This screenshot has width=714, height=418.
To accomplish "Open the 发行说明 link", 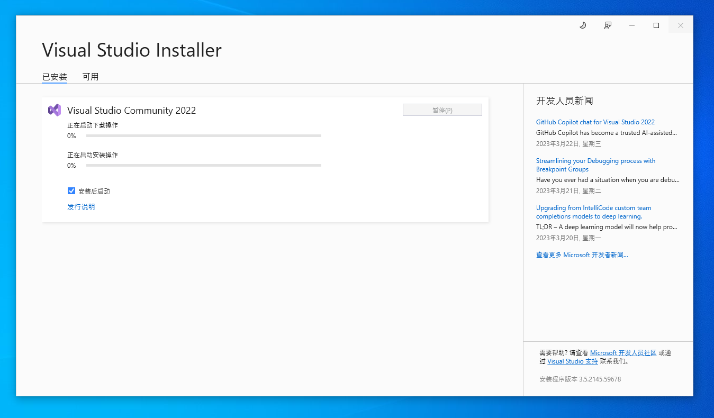I will point(81,207).
